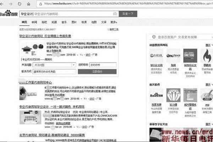Open the 实习僧 software link

click(x=173, y=105)
